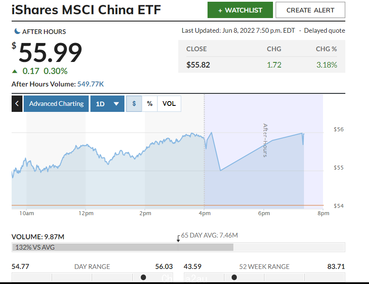
Task: Click the 52 WEEK RANGE label
Action: [x=264, y=267]
